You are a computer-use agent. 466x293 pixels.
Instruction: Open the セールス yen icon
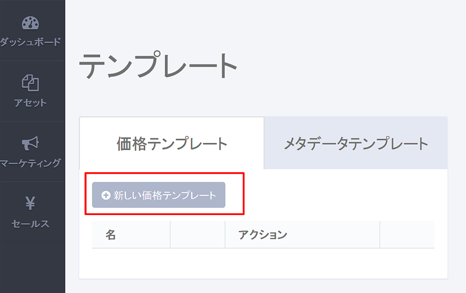30,203
